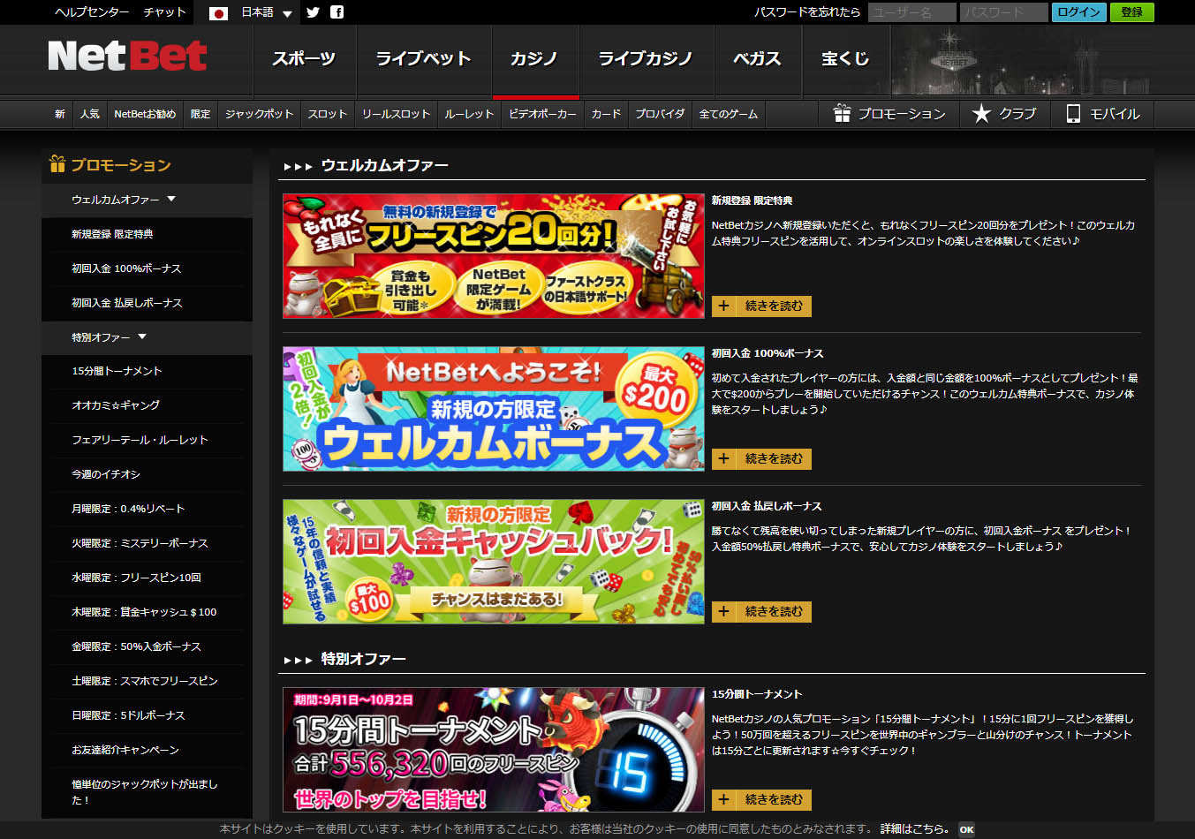Click the star icon beside クラブ
This screenshot has height=839, width=1195.
pyautogui.click(x=981, y=113)
